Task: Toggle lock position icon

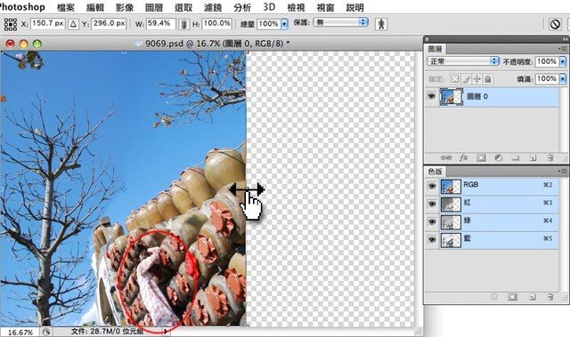Action: tap(477, 79)
